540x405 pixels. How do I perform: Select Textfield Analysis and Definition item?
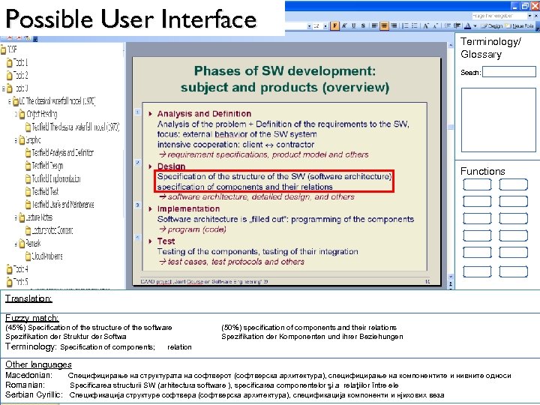(59, 153)
